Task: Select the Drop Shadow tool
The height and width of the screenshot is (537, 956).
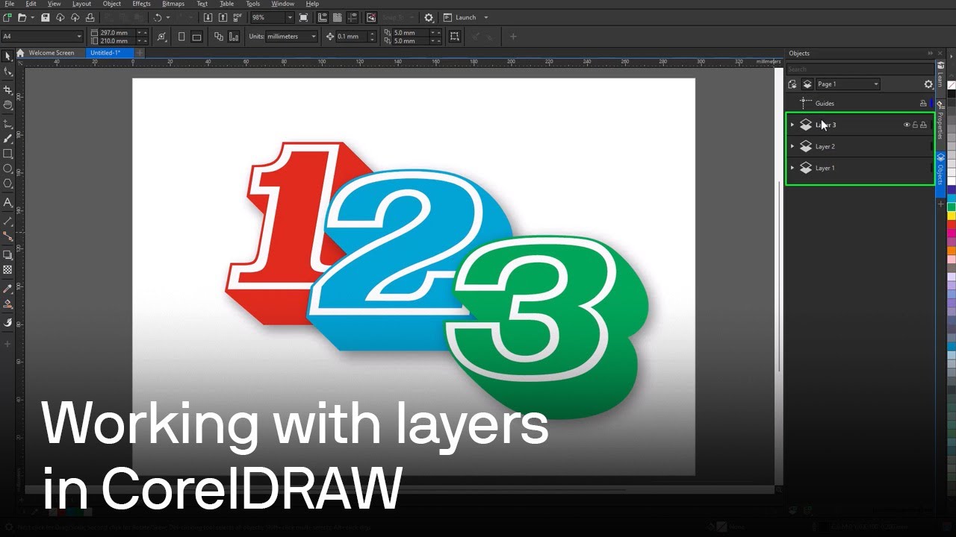Action: point(8,254)
